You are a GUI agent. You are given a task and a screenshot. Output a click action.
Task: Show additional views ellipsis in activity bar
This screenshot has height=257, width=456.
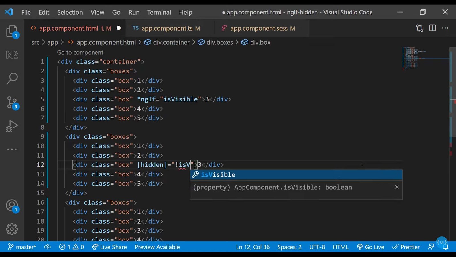tap(12, 149)
